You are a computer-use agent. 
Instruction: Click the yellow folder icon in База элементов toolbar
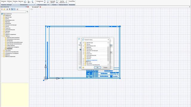click(4, 9)
